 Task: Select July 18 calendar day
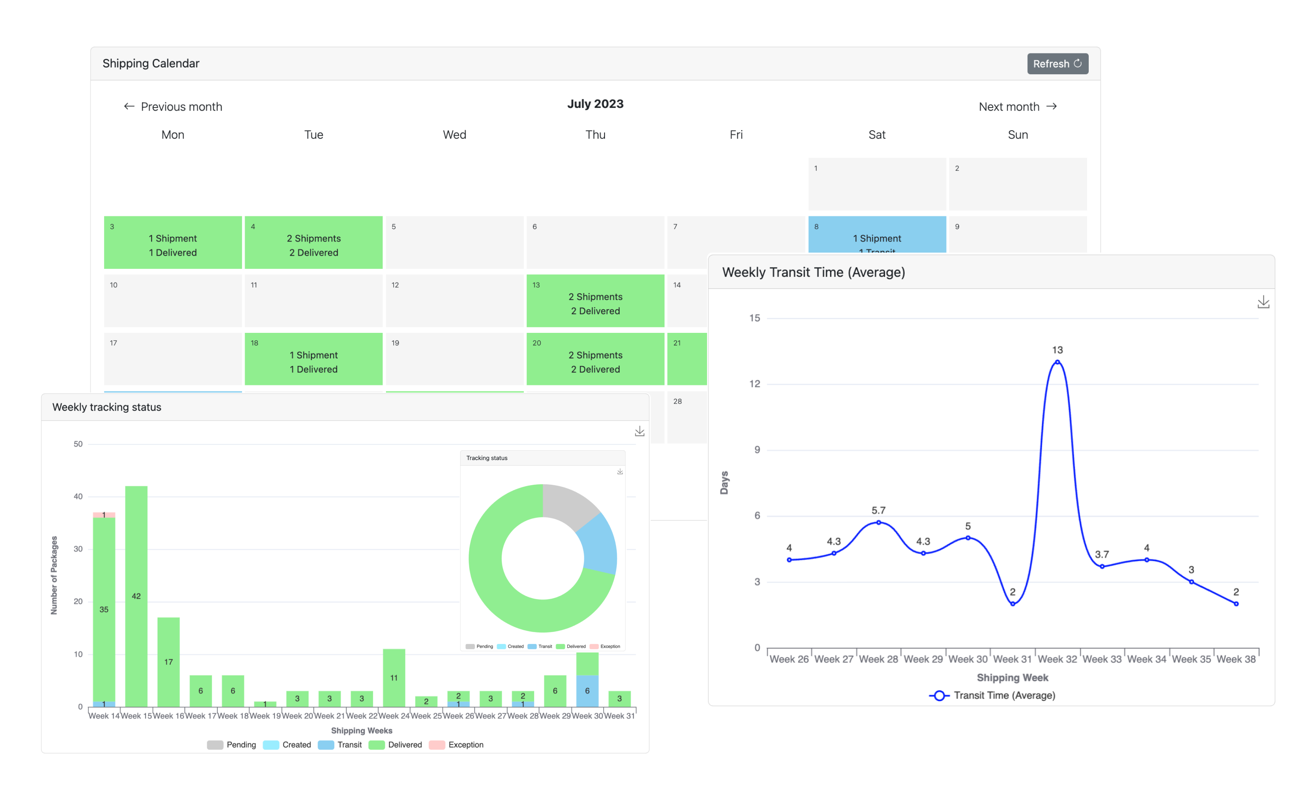[x=313, y=359]
